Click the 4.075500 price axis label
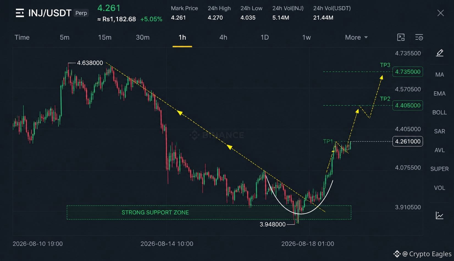Screen dimensions: 454x261 [x=408, y=168]
